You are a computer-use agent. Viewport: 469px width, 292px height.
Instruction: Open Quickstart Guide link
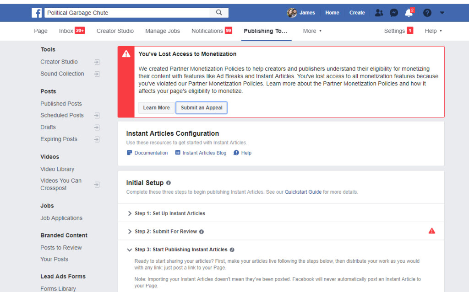pos(303,192)
